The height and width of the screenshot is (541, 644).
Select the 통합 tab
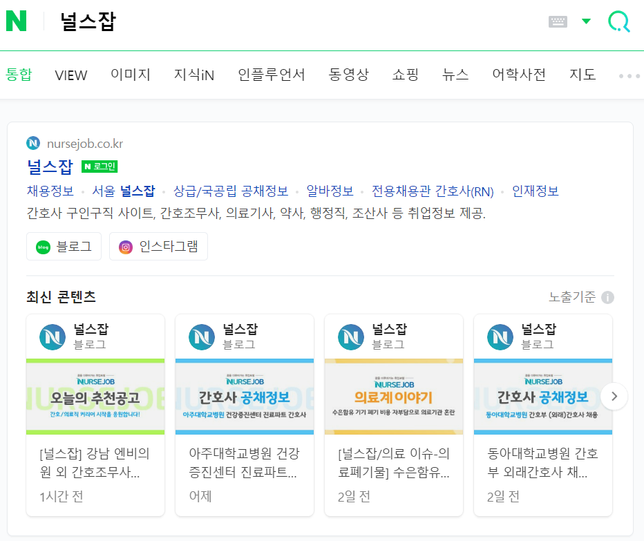tap(19, 75)
